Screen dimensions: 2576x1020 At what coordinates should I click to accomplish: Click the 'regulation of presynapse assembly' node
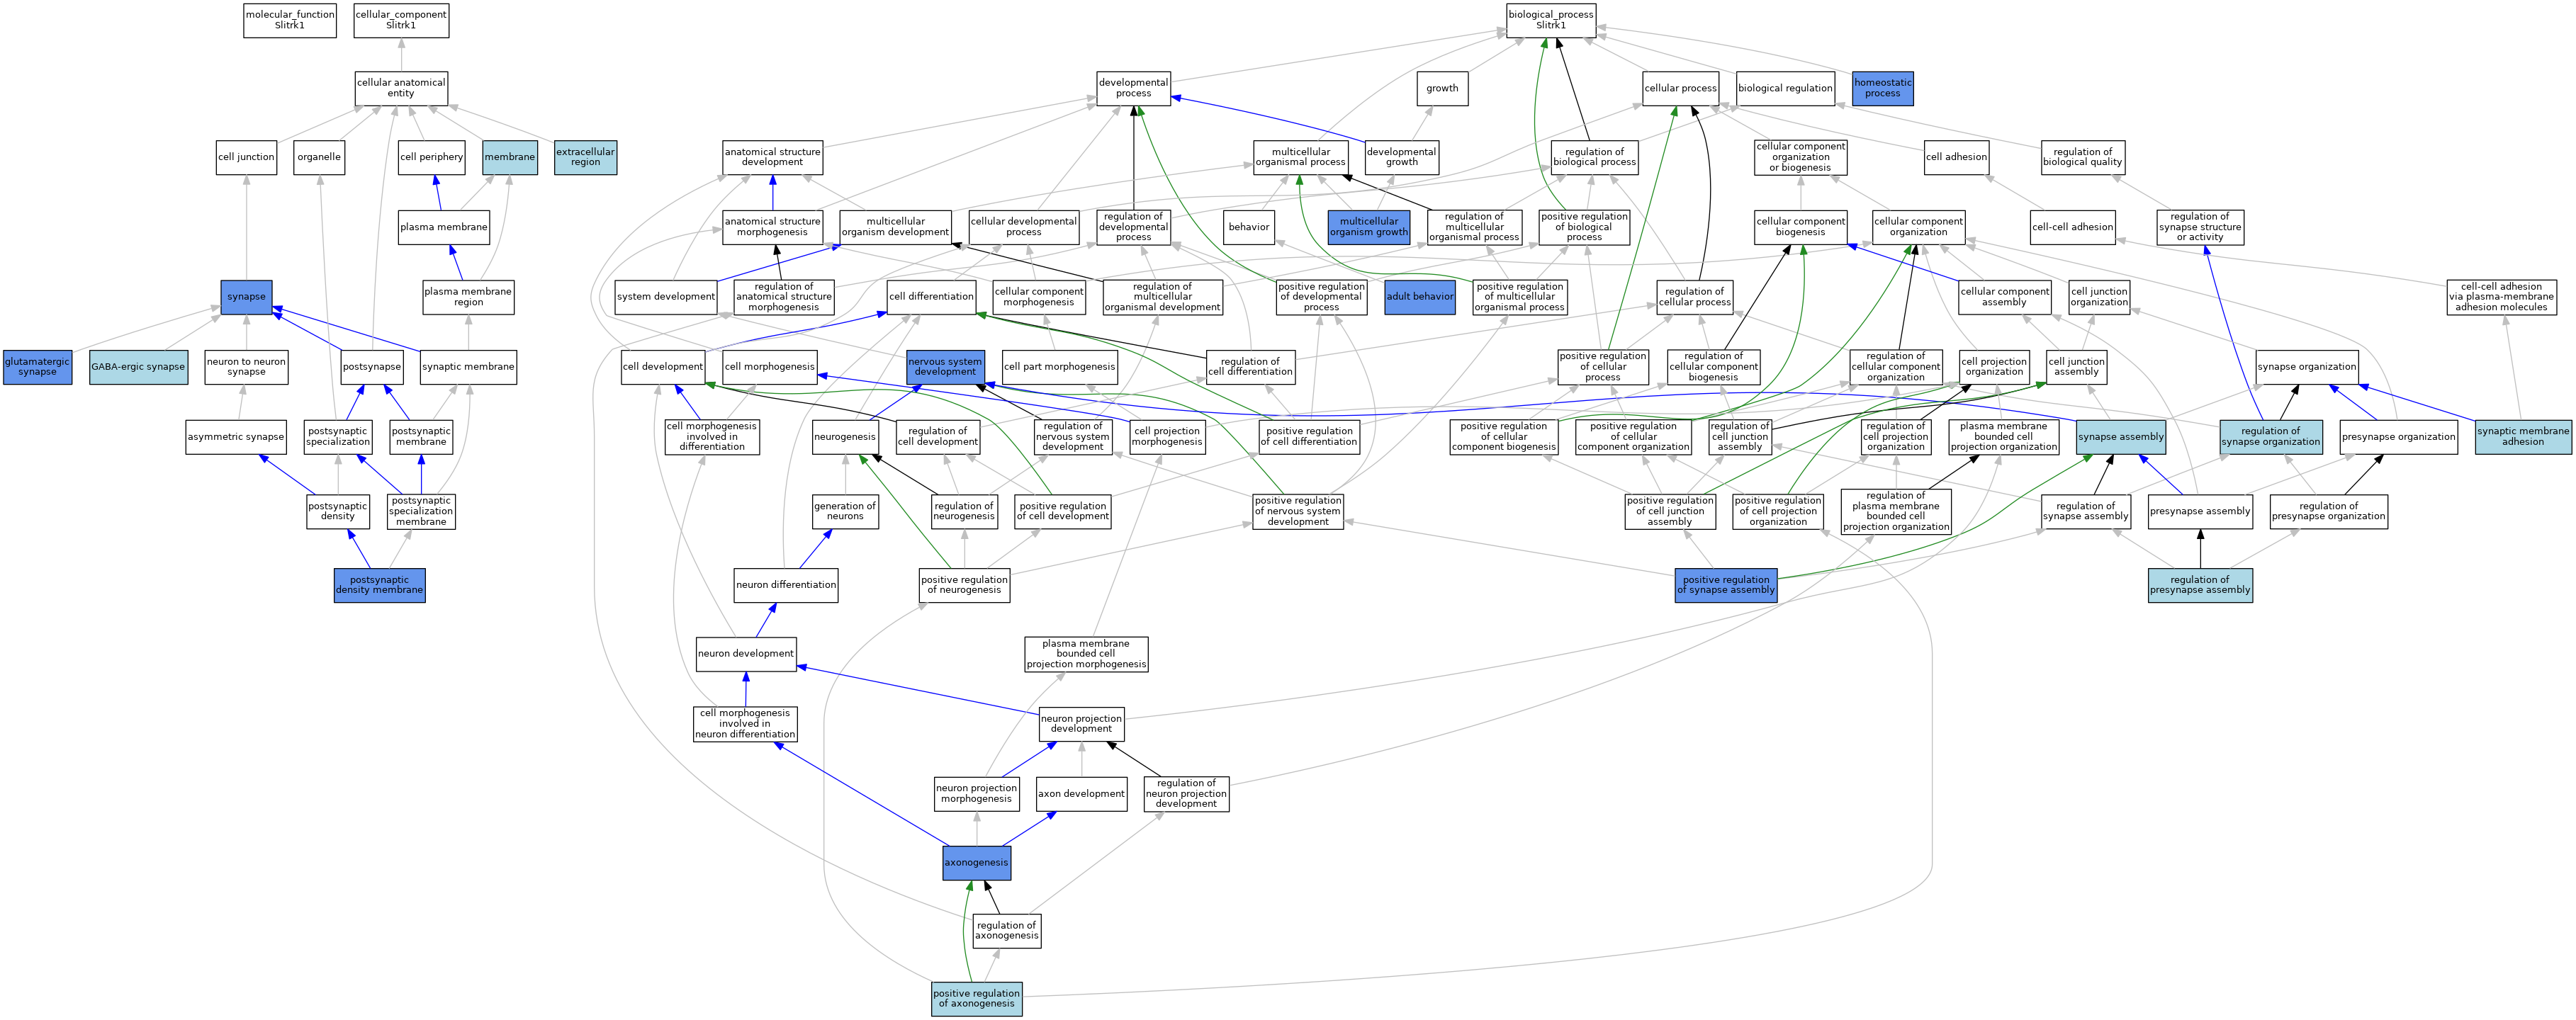(2200, 585)
